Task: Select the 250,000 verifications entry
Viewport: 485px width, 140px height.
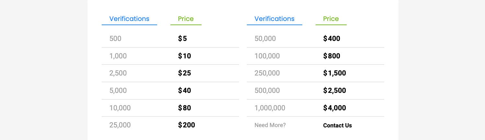Action: (x=267, y=73)
